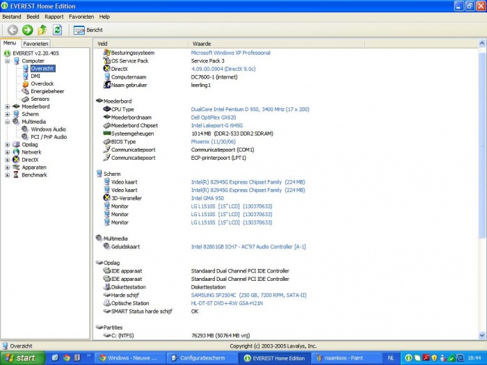The height and width of the screenshot is (365, 487).
Task: Open the Beeld menu
Action: coord(33,17)
